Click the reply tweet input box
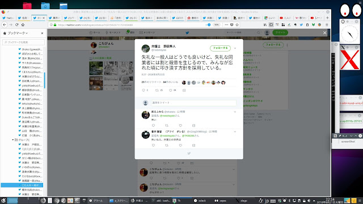Image resolution: width=363 pixels, height=204 pixels. [x=193, y=103]
